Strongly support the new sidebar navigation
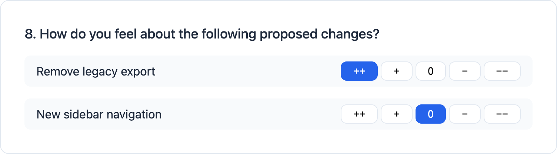557x154 pixels. click(x=359, y=114)
